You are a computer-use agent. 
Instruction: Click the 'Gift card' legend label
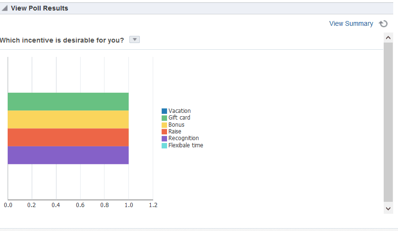pyautogui.click(x=179, y=118)
